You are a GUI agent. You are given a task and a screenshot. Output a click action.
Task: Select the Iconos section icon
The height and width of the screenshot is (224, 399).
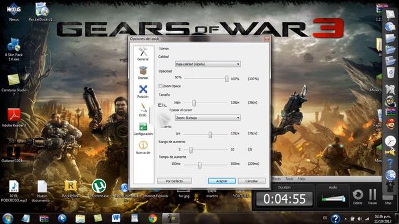(143, 73)
